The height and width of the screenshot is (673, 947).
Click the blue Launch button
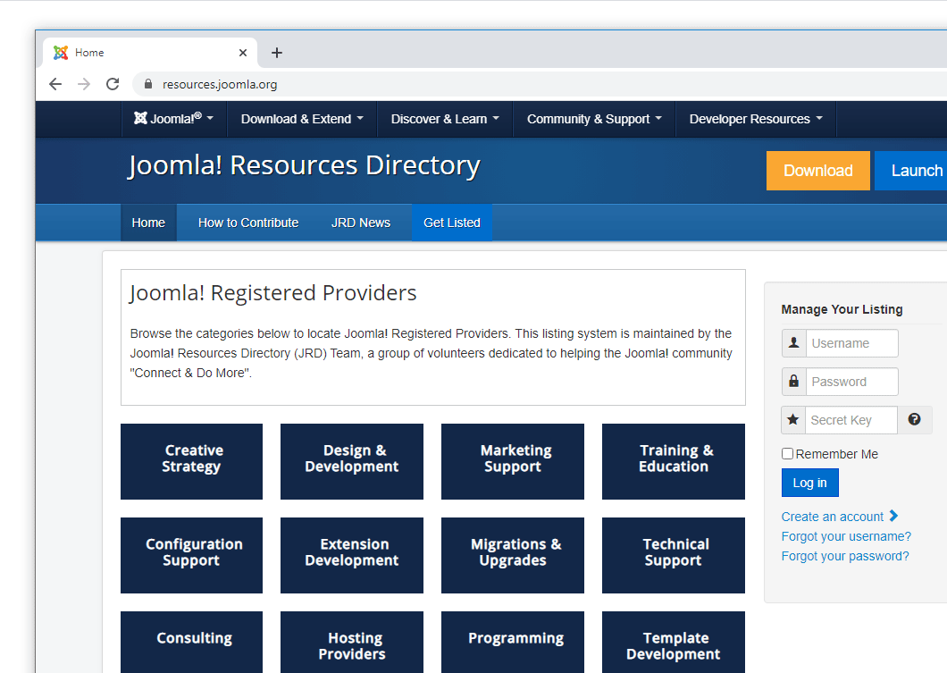(910, 171)
